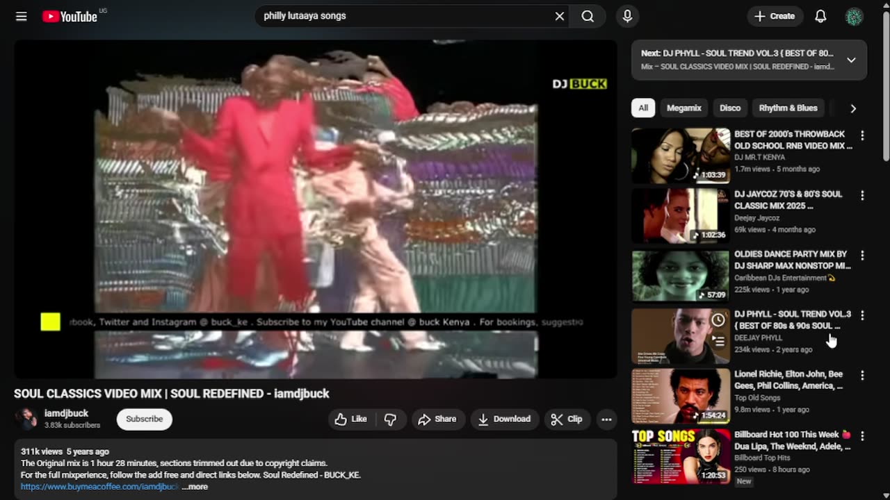Screen dimensions: 890x500
Task: Open DJ Jaycoz Soul Classic Mix thumbnail
Action: (681, 216)
